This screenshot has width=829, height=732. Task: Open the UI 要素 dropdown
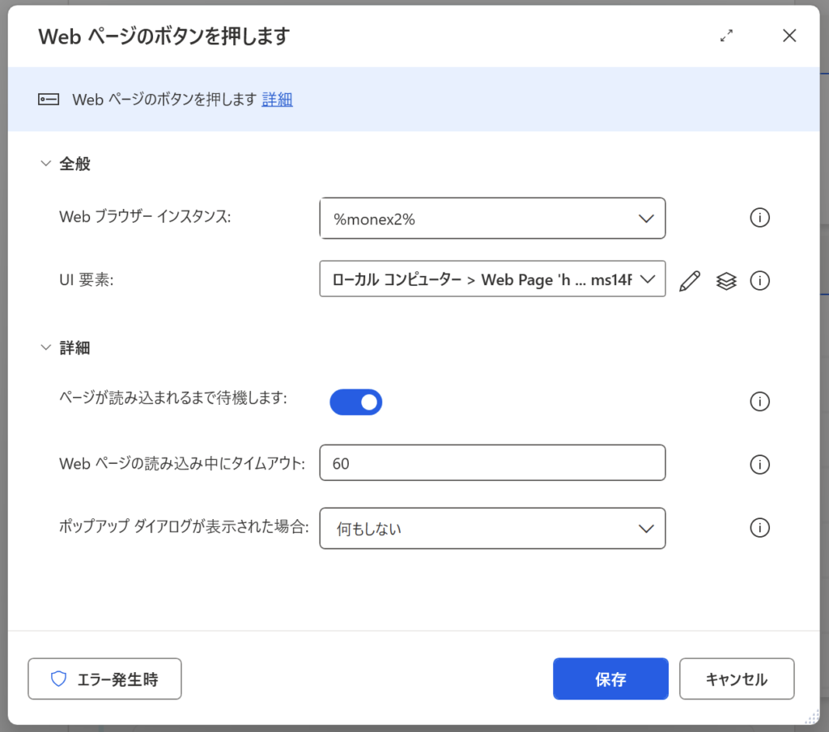point(492,279)
